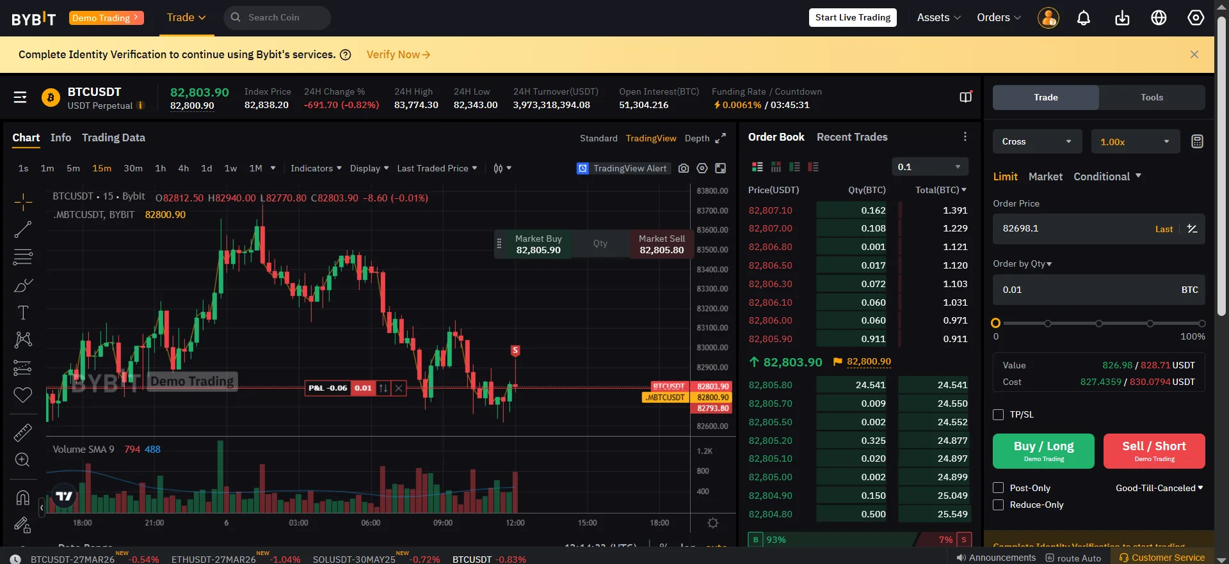The width and height of the screenshot is (1229, 564).
Task: Click the download app icon
Action: click(x=1122, y=18)
